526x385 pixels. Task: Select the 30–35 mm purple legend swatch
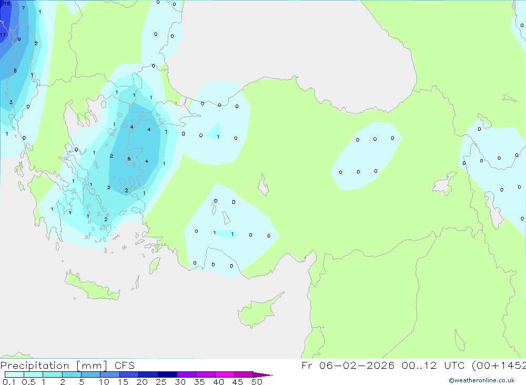[187, 374]
